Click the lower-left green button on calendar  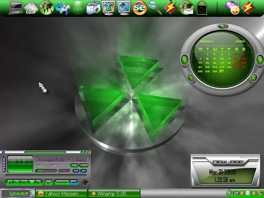coord(191,78)
